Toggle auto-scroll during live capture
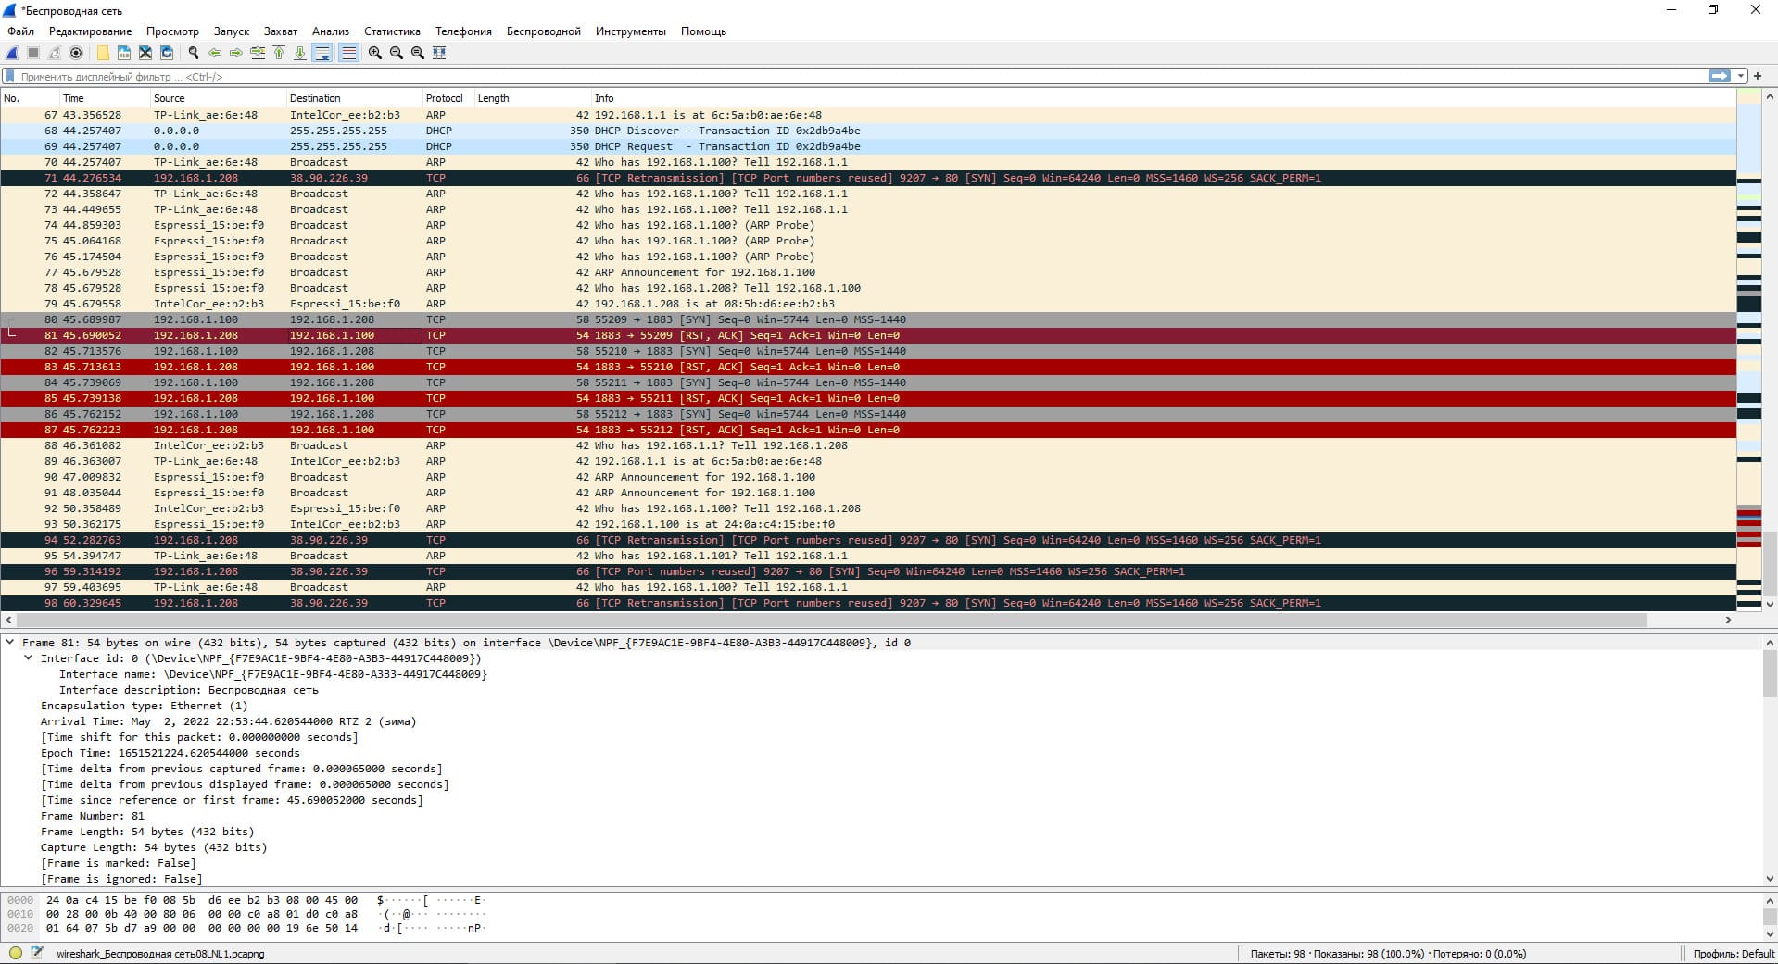This screenshot has height=964, width=1778. [x=322, y=53]
